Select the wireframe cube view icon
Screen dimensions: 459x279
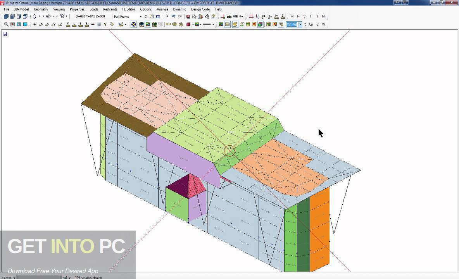click(x=19, y=16)
